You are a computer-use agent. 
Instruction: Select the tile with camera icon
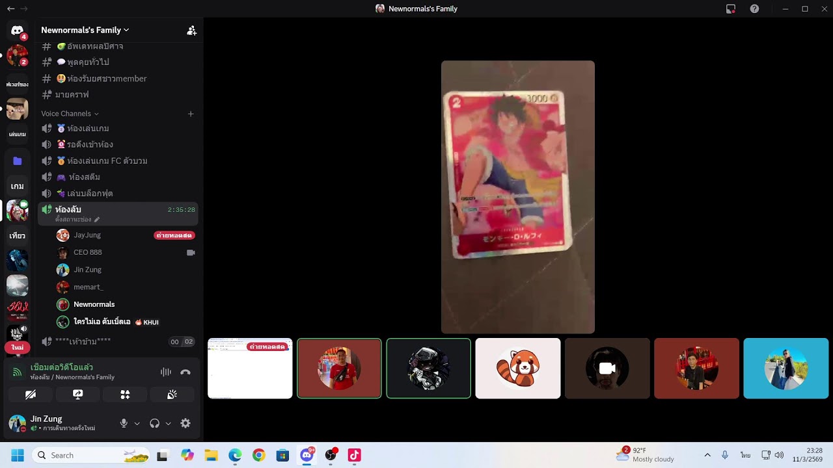tap(607, 369)
